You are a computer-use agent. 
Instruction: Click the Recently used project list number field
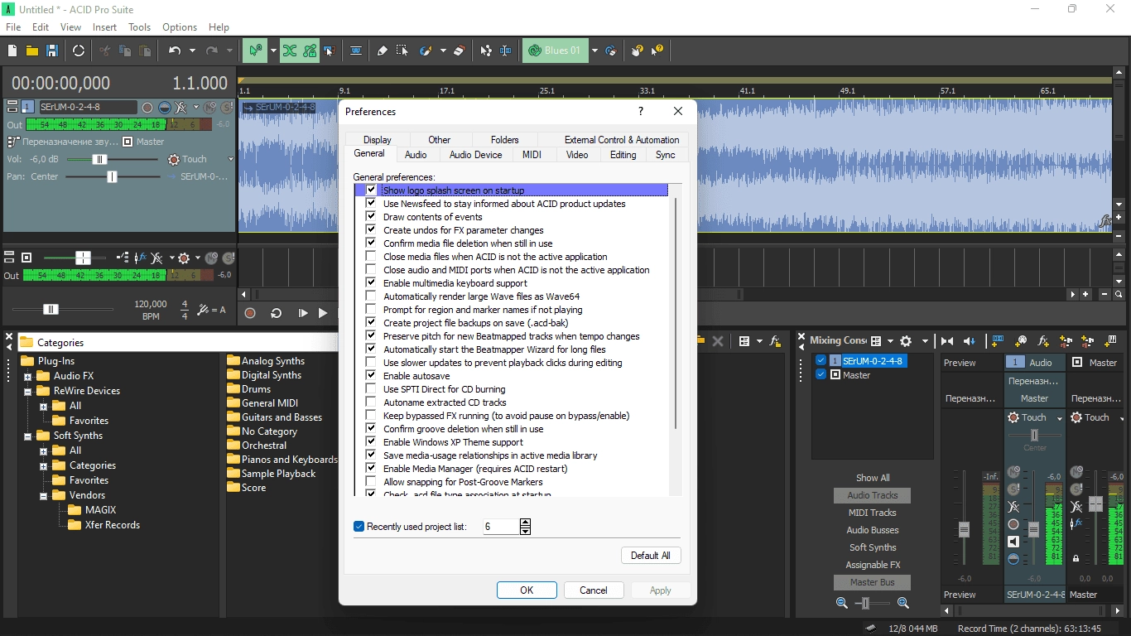501,527
